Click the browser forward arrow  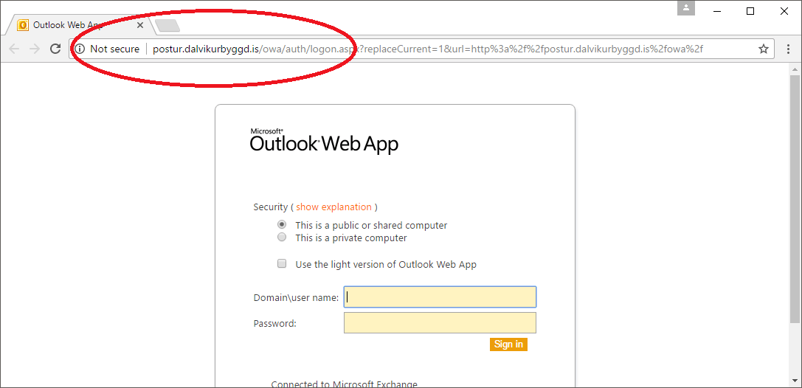(x=35, y=49)
